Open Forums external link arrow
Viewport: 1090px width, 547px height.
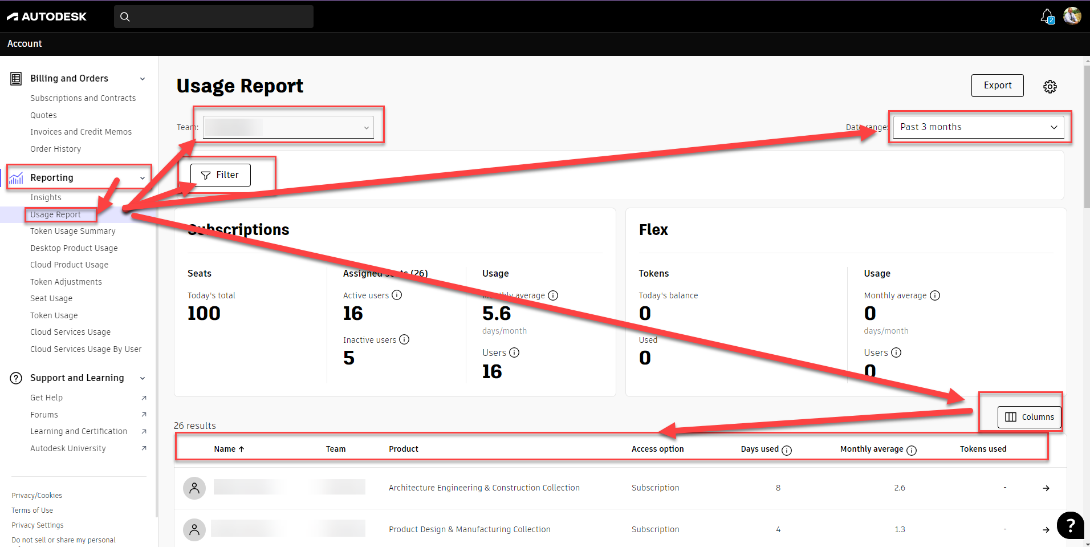point(144,415)
